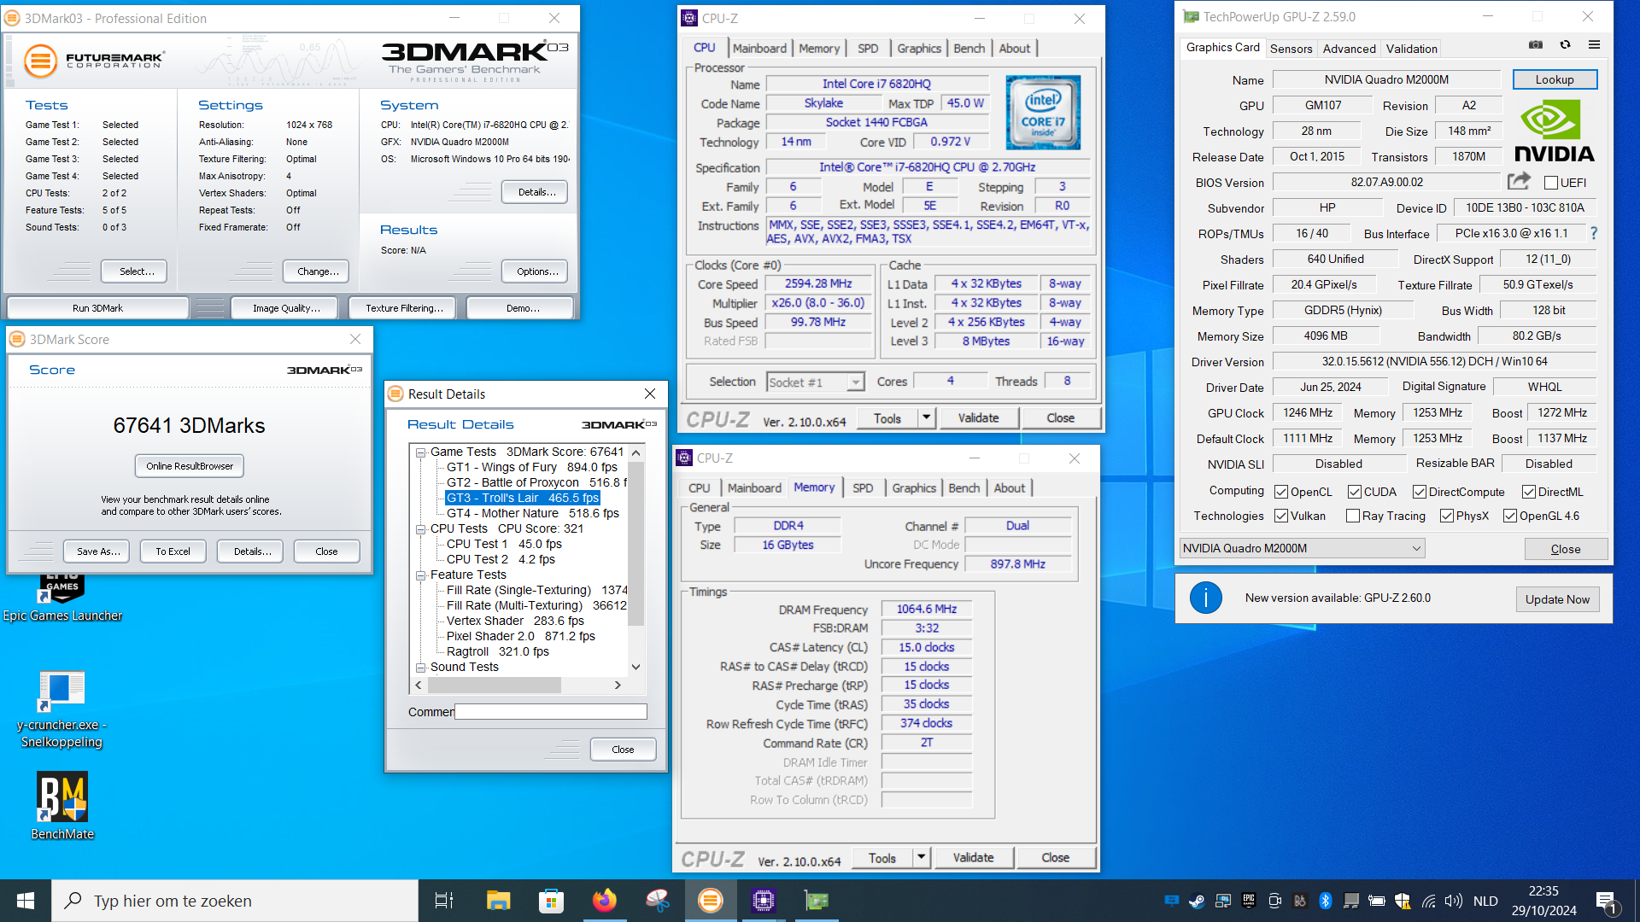Toggle the OpenCL checkbox

[x=1281, y=492]
